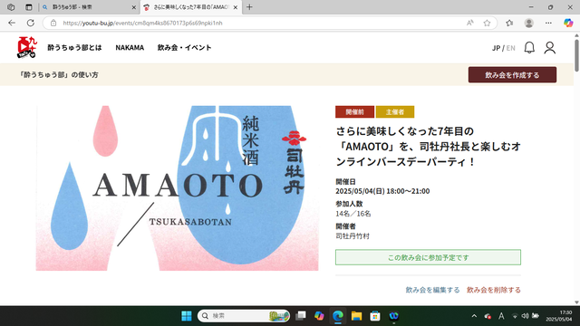Reload the page with refresh icon

(31, 23)
